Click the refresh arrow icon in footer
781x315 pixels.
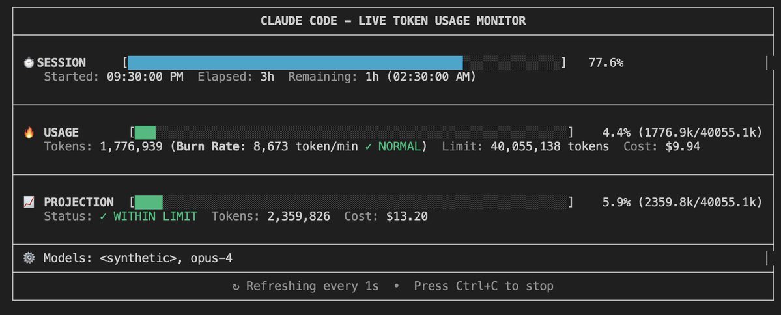pyautogui.click(x=236, y=286)
